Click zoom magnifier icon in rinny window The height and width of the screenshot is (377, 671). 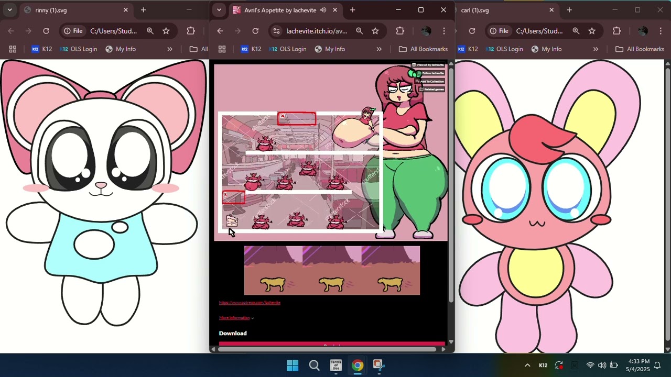pyautogui.click(x=150, y=31)
